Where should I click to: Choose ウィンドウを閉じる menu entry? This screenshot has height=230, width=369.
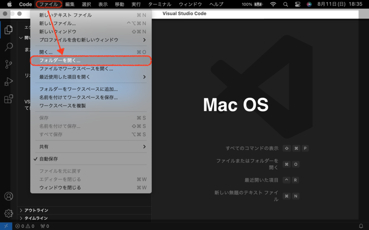91,188
